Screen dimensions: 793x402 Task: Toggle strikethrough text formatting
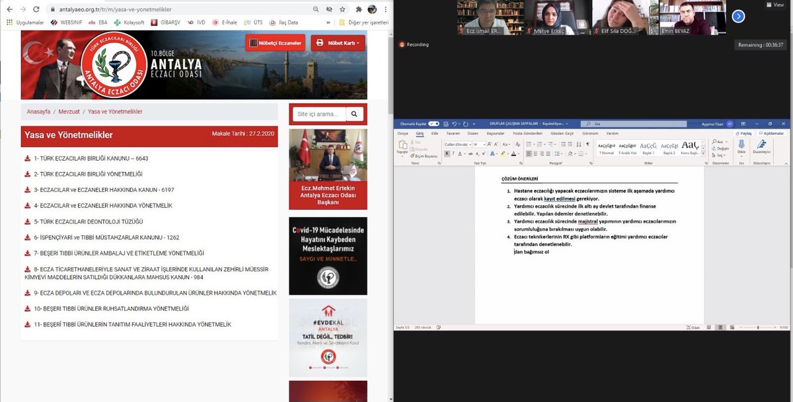[x=471, y=153]
